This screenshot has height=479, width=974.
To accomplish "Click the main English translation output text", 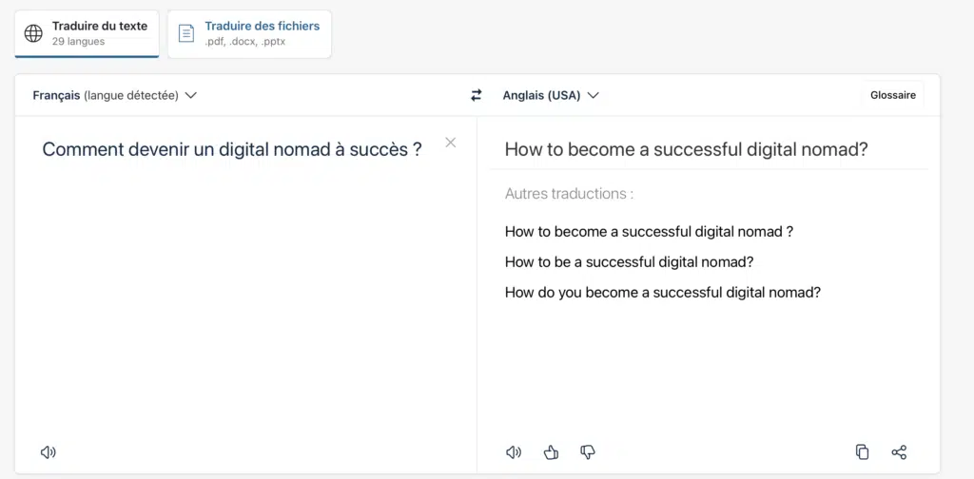I will pyautogui.click(x=686, y=149).
